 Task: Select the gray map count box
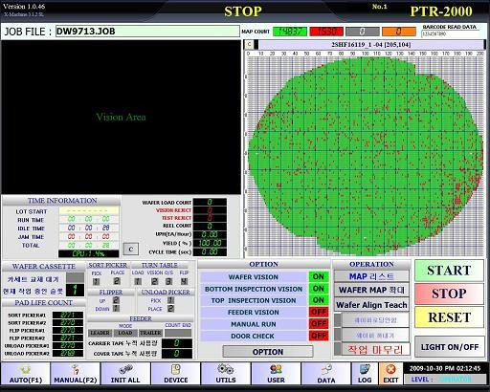pos(363,32)
